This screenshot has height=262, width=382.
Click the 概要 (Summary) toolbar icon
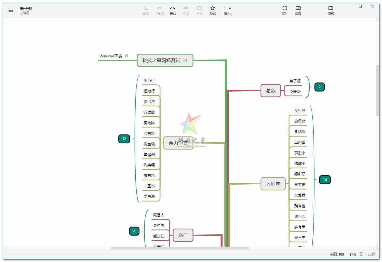[186, 10]
